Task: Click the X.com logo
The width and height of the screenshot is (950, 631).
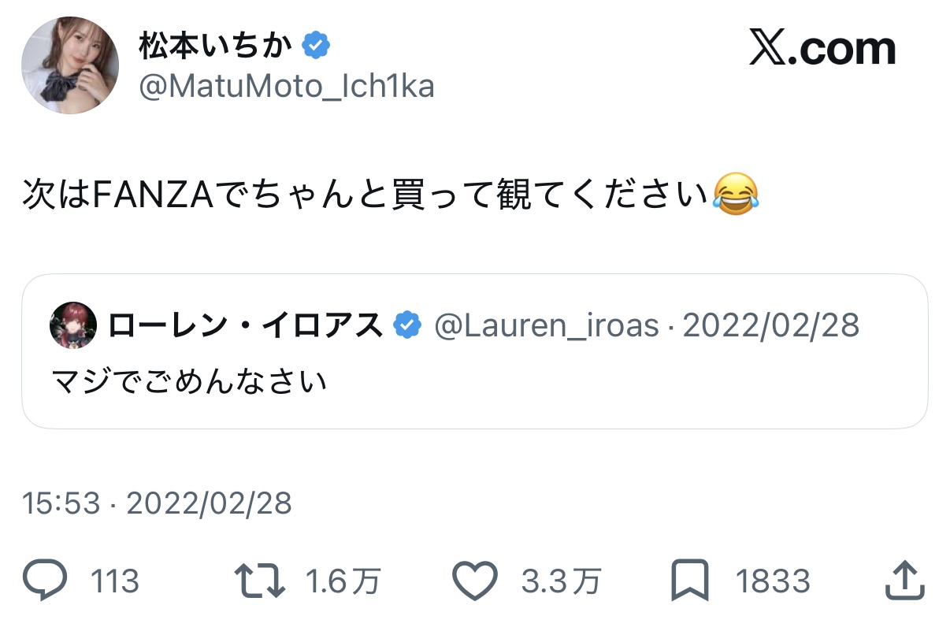Action: click(822, 50)
